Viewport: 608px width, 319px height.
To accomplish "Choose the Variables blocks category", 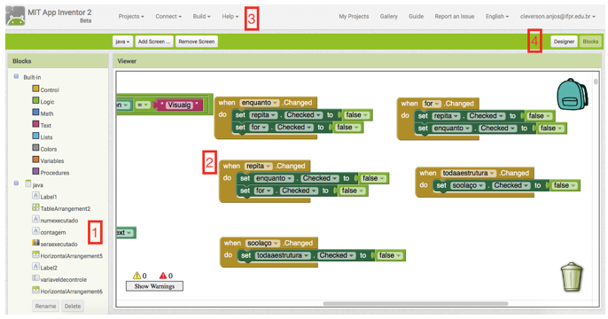I will tap(52, 161).
